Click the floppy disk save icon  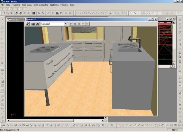[61, 13]
